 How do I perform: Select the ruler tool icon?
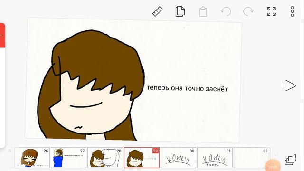pos(157,11)
